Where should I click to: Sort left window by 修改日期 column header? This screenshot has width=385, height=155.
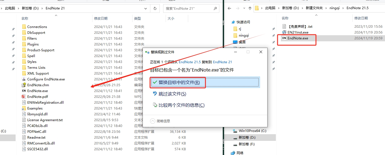point(101,19)
